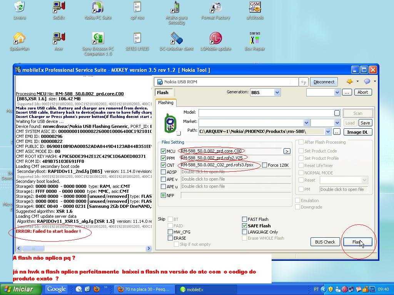Open the small dropdown beside the Load button
The width and height of the screenshot is (394, 295).
(337, 123)
